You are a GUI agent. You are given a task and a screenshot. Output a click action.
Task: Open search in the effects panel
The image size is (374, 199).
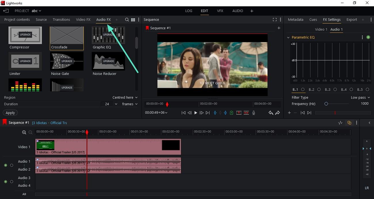coord(127,20)
